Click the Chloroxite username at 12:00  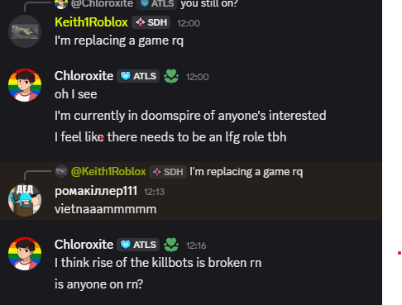(x=84, y=76)
